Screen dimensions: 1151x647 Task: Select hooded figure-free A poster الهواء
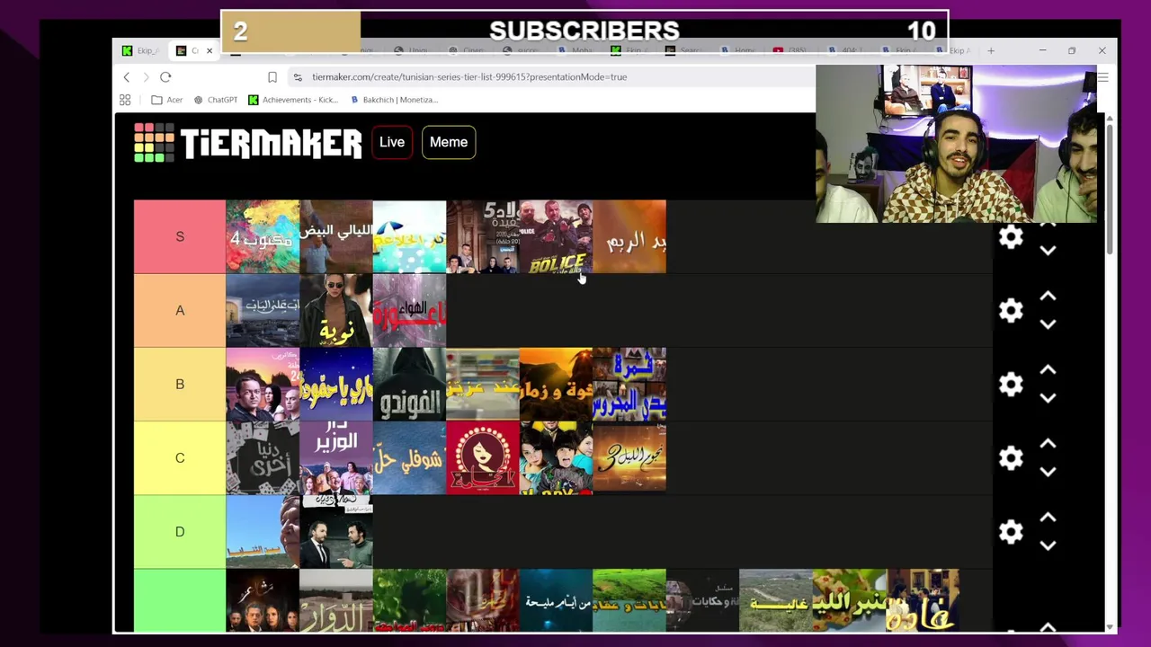point(409,311)
